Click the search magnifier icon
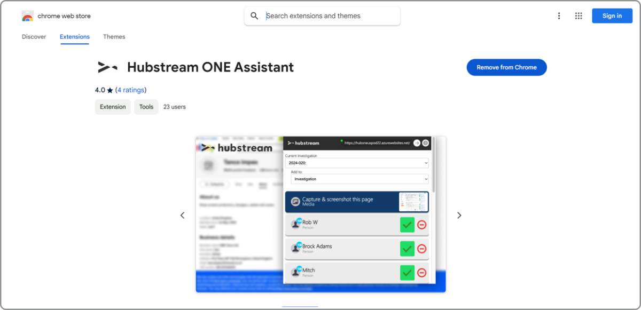The width and height of the screenshot is (641, 310). click(x=254, y=15)
